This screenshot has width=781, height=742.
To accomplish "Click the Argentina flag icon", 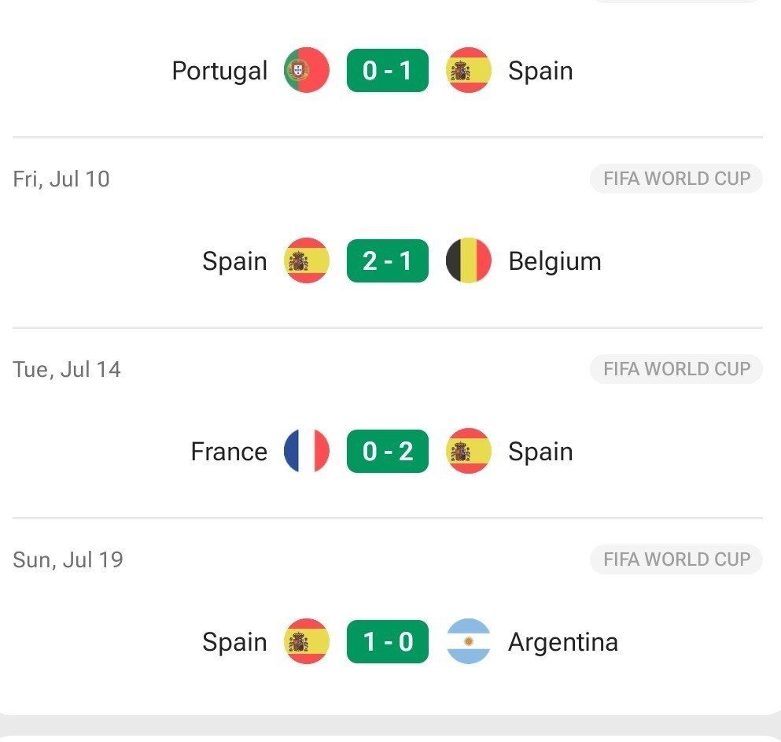I will [468, 641].
